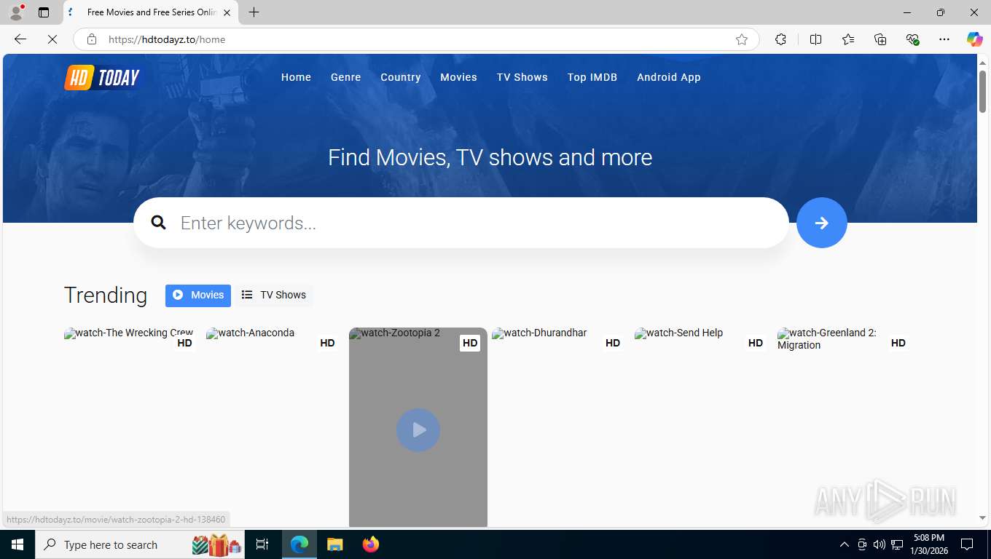991x559 pixels.
Task: Open tab actions menu icon
Action: tap(44, 12)
